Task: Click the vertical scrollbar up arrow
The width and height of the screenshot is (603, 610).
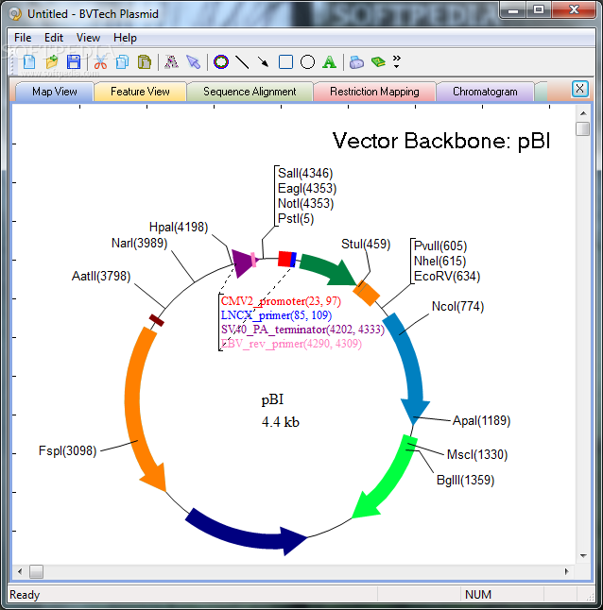Action: click(x=583, y=113)
